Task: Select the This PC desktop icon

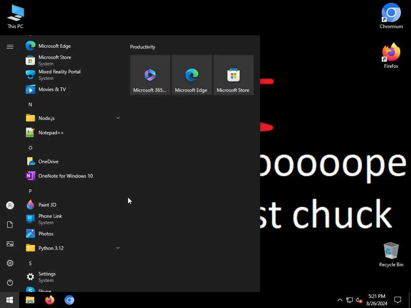Action: [16, 16]
